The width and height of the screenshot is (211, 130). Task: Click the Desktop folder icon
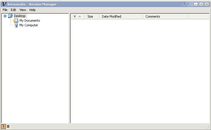[10, 16]
